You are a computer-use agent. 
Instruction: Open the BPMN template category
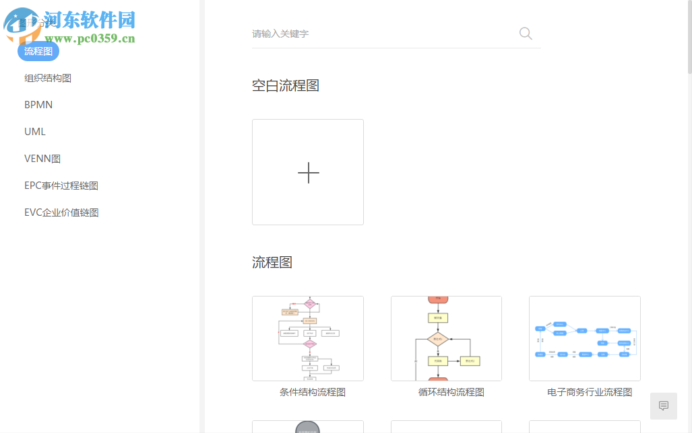(38, 104)
